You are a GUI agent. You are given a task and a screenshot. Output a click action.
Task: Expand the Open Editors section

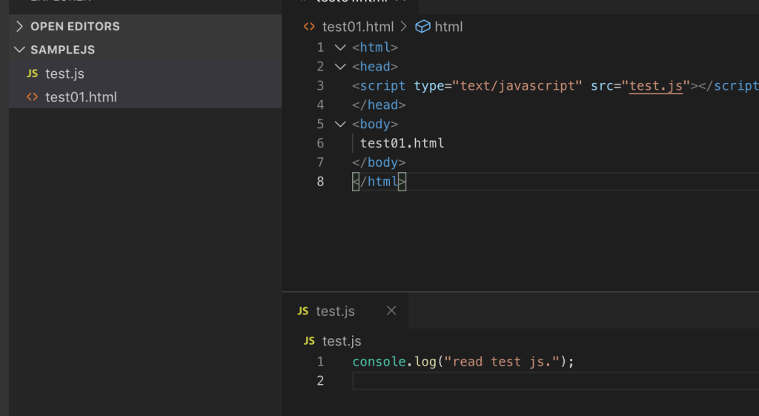(20, 26)
